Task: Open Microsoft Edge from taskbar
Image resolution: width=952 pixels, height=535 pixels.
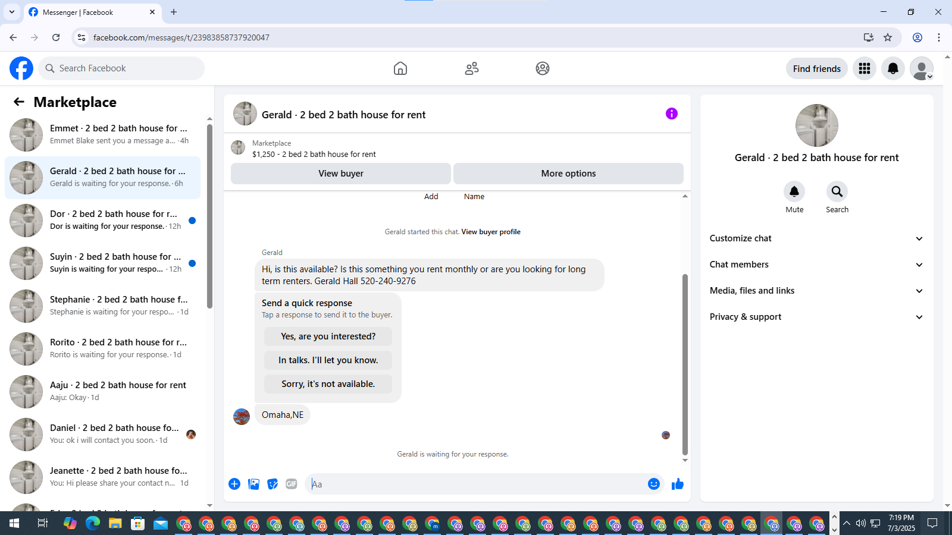Action: point(93,523)
